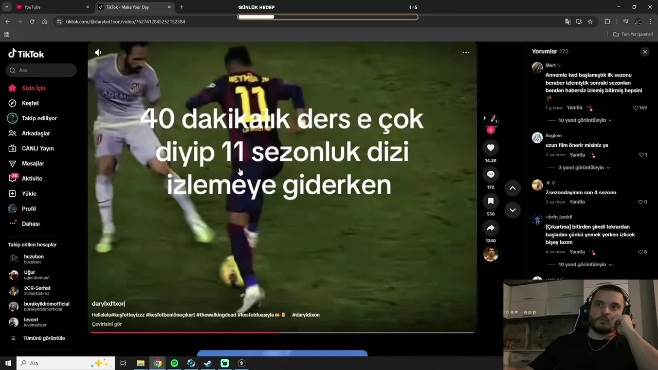The width and height of the screenshot is (658, 370).
Task: Go to next video with down arrow
Action: point(513,210)
